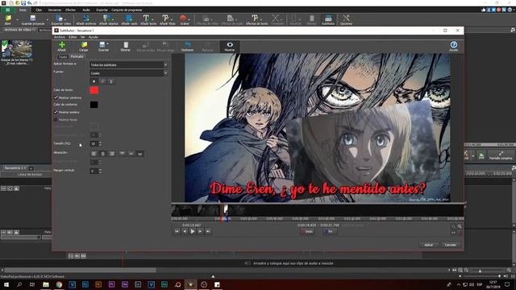516x290 pixels.
Task: Jump to end in subtitle preview controls
Action: tap(208, 231)
